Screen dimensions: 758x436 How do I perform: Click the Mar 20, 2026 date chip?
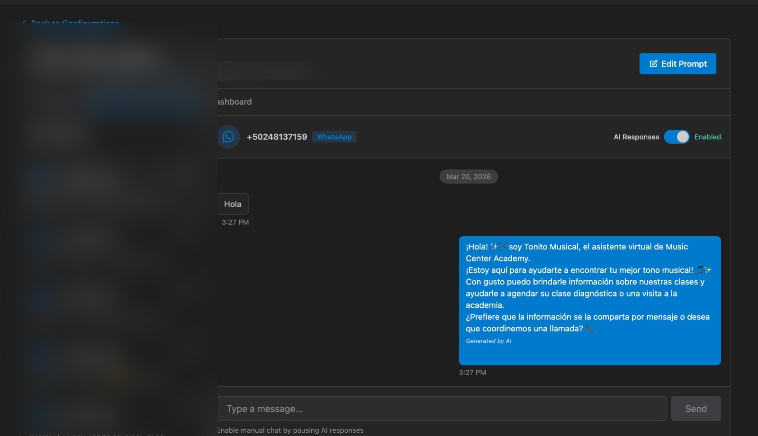coord(468,176)
